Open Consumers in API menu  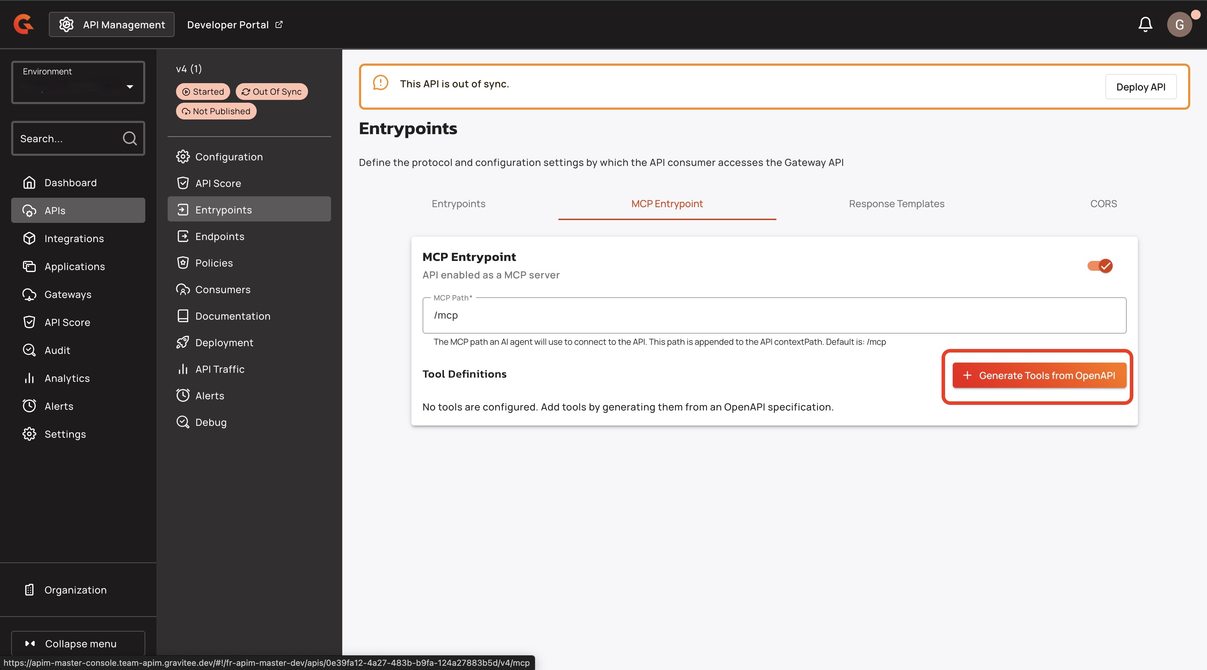[222, 290]
